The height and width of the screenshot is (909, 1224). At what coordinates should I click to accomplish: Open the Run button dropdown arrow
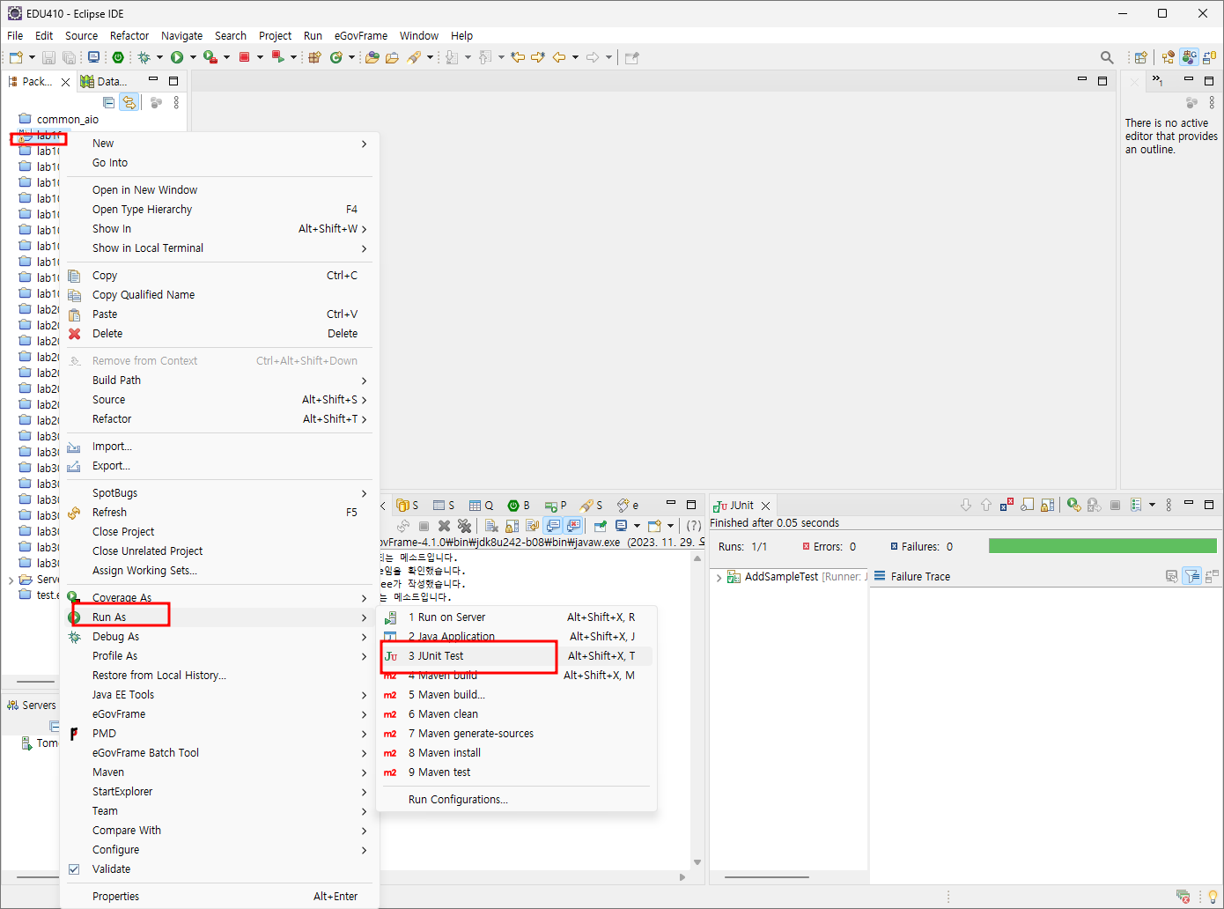193,57
